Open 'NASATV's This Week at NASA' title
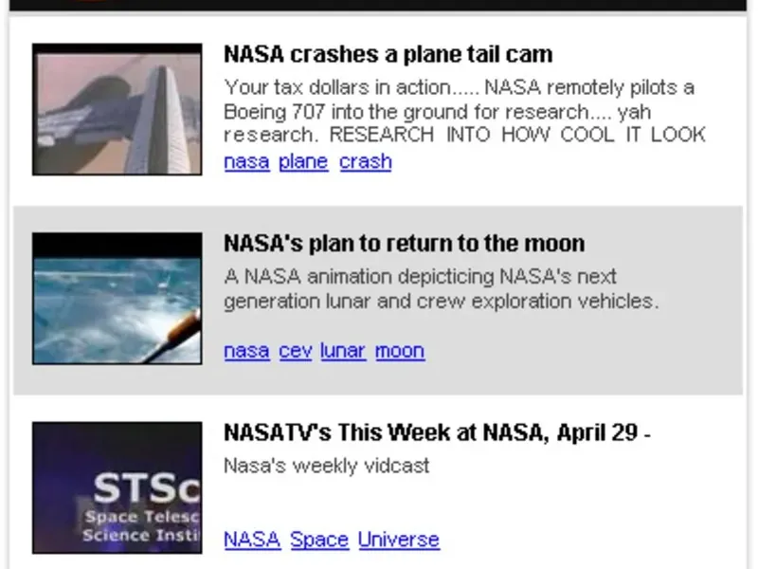This screenshot has width=758, height=569. click(x=437, y=433)
